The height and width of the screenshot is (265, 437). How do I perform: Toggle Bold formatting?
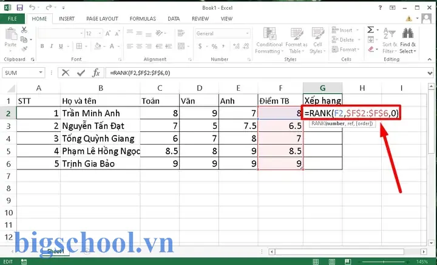point(42,46)
